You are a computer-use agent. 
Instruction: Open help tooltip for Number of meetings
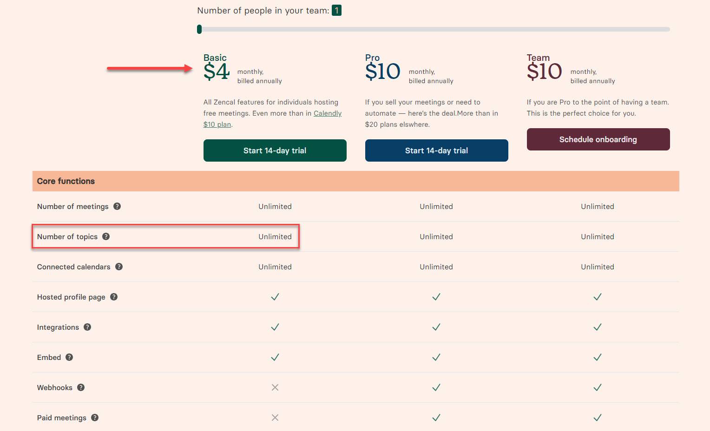(x=117, y=206)
